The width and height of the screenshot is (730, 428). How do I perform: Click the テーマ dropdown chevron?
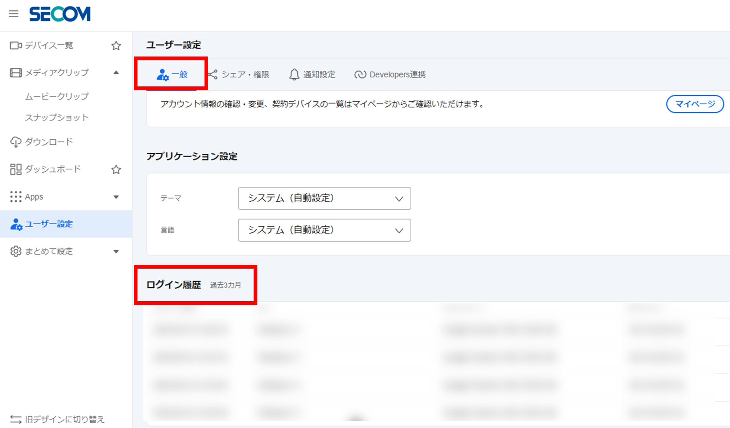coord(399,199)
